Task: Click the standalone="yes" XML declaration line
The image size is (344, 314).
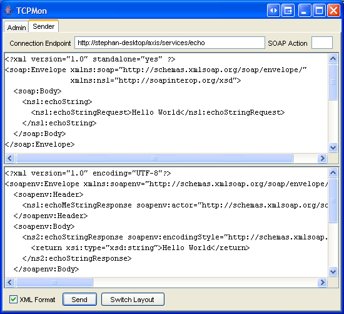Action: pyautogui.click(x=90, y=59)
